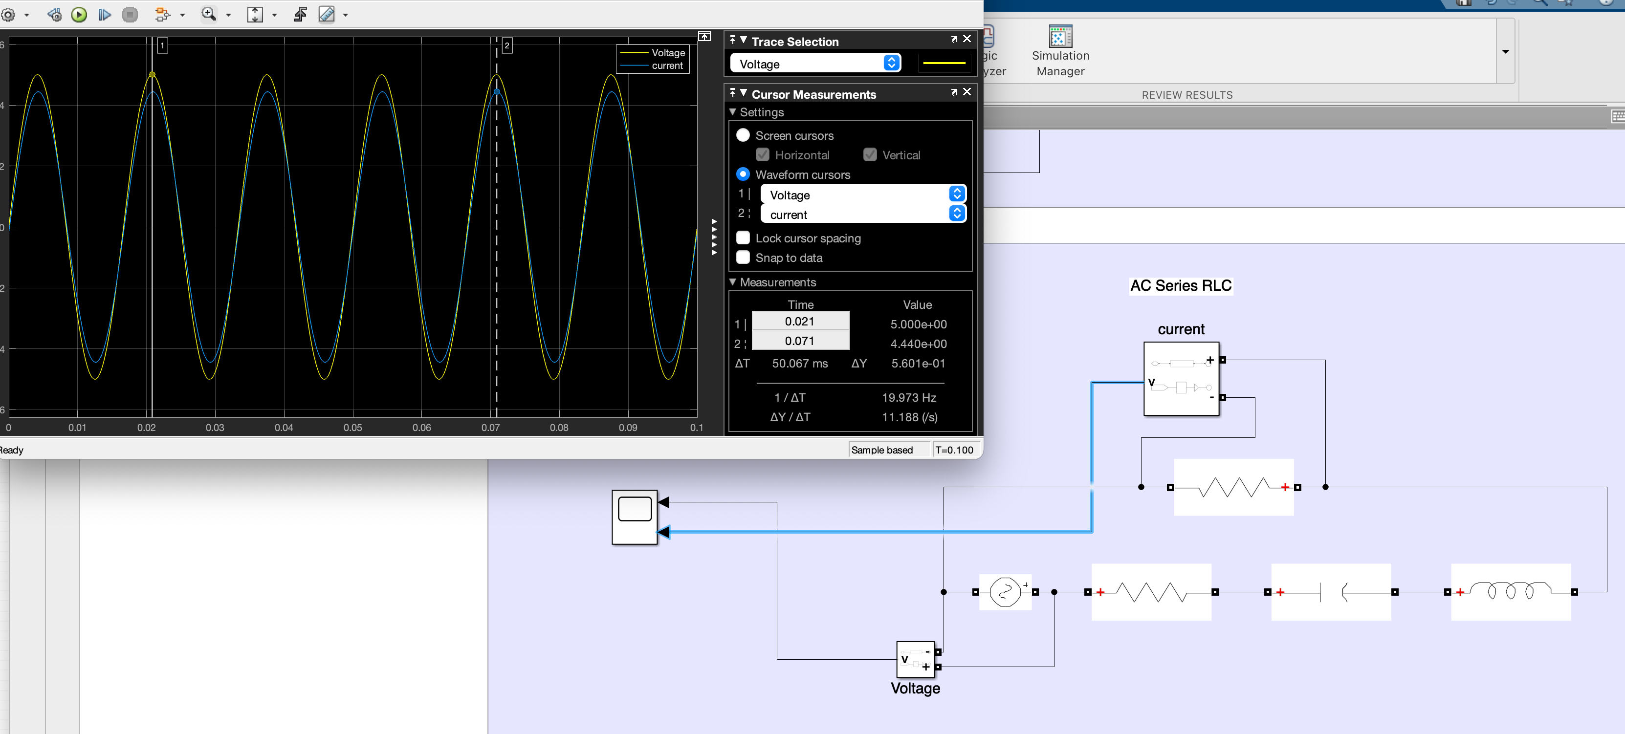Open the Voltage trace selection dropdown
The image size is (1625, 734).
pyautogui.click(x=815, y=64)
